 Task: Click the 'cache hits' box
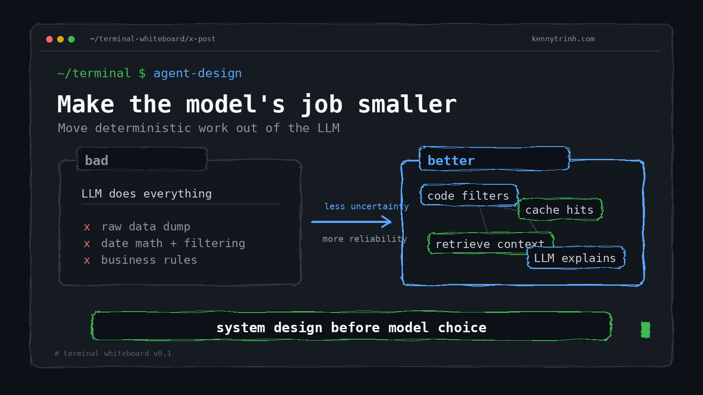click(560, 210)
